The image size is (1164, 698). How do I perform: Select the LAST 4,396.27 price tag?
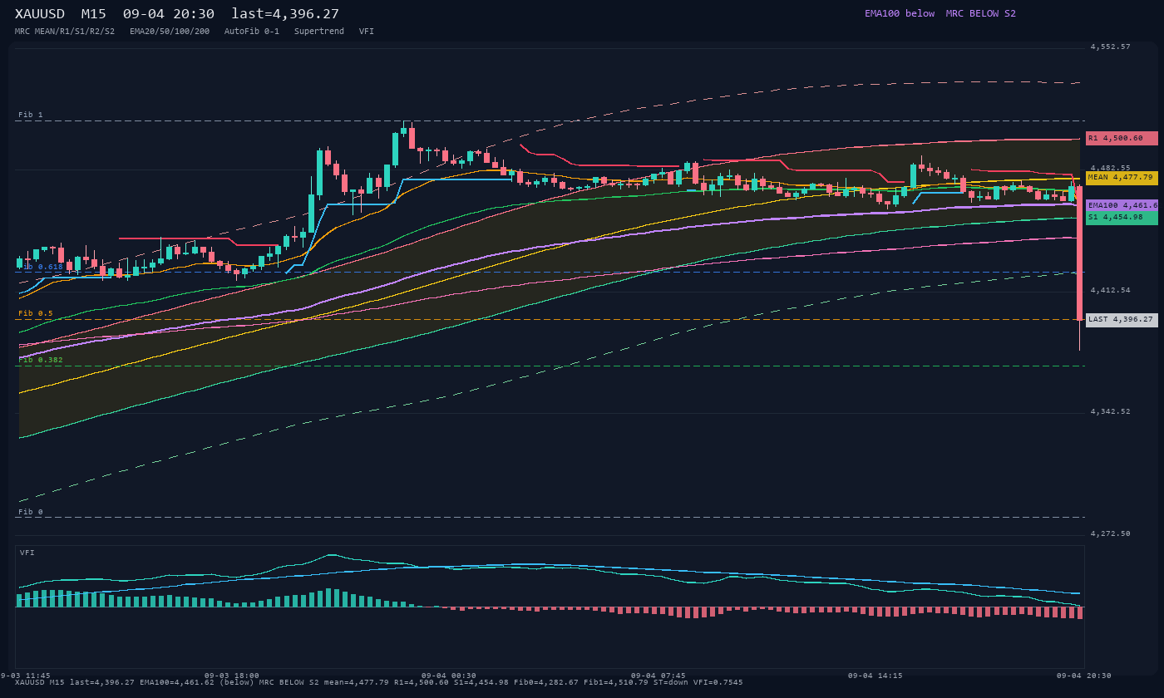click(x=1122, y=320)
